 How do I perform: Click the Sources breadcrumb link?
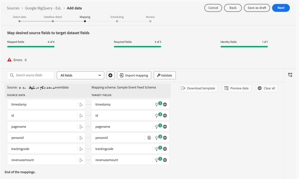13,8
